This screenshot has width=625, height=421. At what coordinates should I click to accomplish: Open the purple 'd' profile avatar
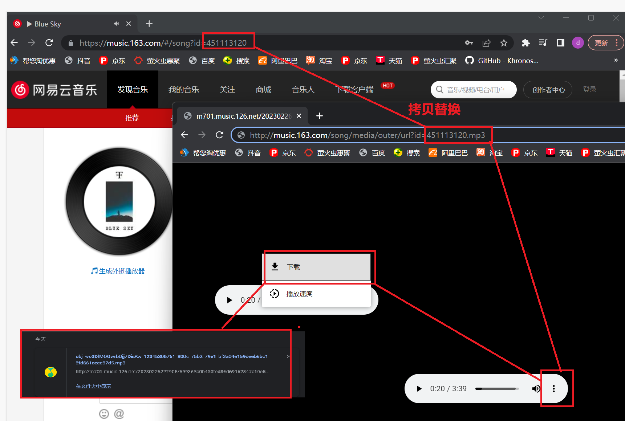[578, 43]
